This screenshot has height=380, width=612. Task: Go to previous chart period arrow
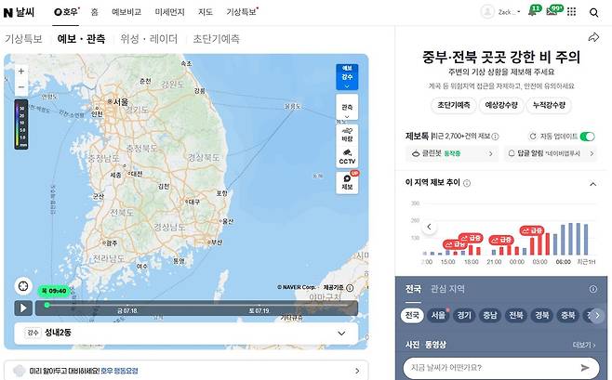point(429,227)
